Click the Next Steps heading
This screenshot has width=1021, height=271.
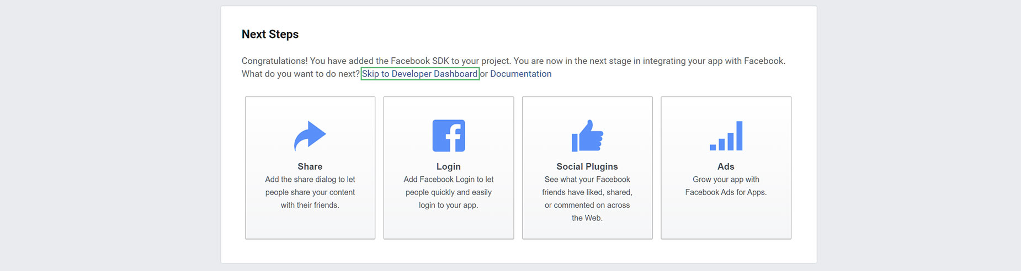(x=270, y=34)
